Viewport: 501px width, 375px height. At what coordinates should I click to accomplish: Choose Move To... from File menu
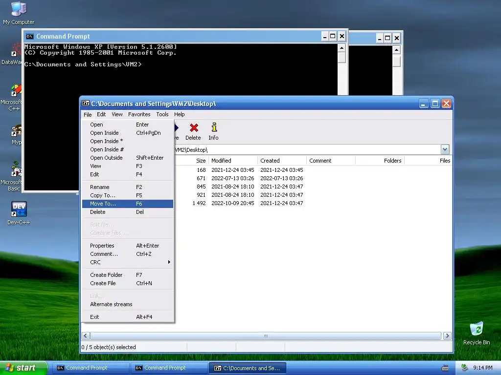[x=128, y=204]
